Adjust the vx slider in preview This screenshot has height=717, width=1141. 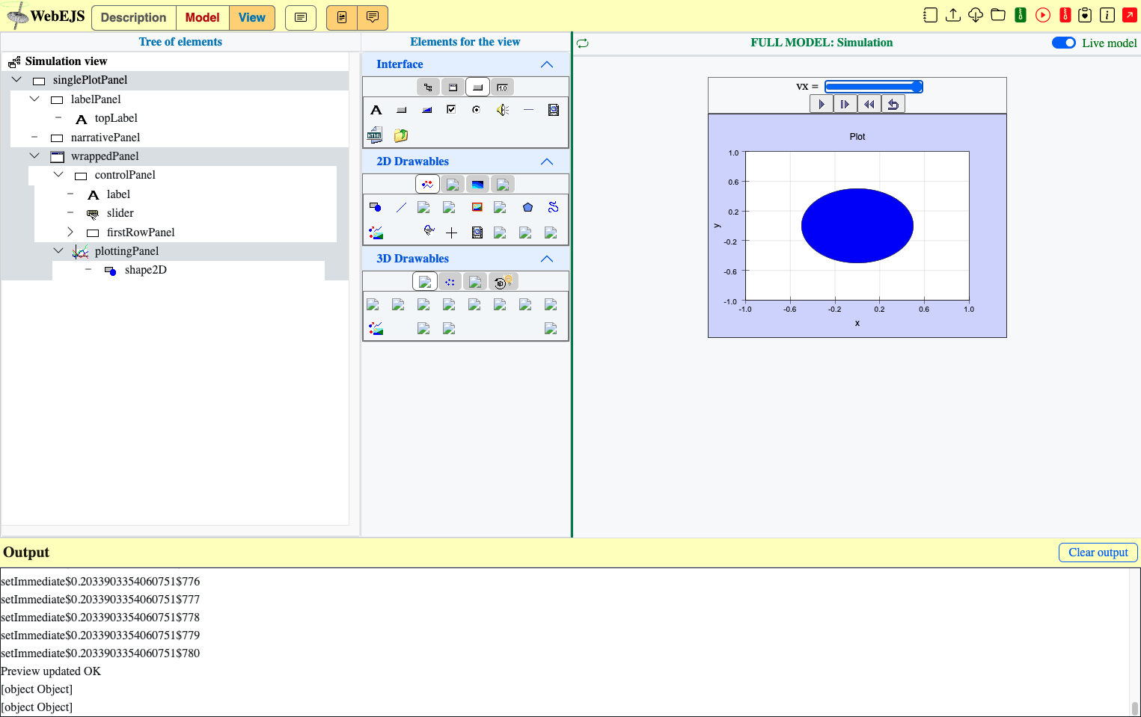873,87
